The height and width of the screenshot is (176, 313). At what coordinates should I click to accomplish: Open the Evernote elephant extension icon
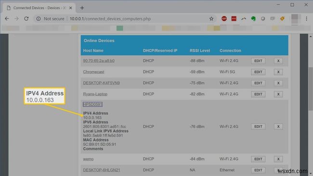tap(253, 19)
